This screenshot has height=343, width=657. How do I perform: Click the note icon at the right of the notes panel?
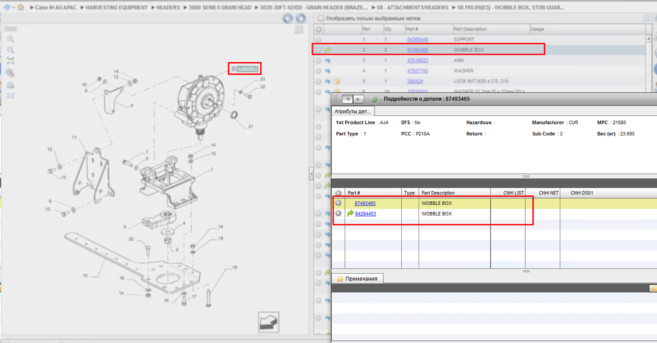pos(653,289)
